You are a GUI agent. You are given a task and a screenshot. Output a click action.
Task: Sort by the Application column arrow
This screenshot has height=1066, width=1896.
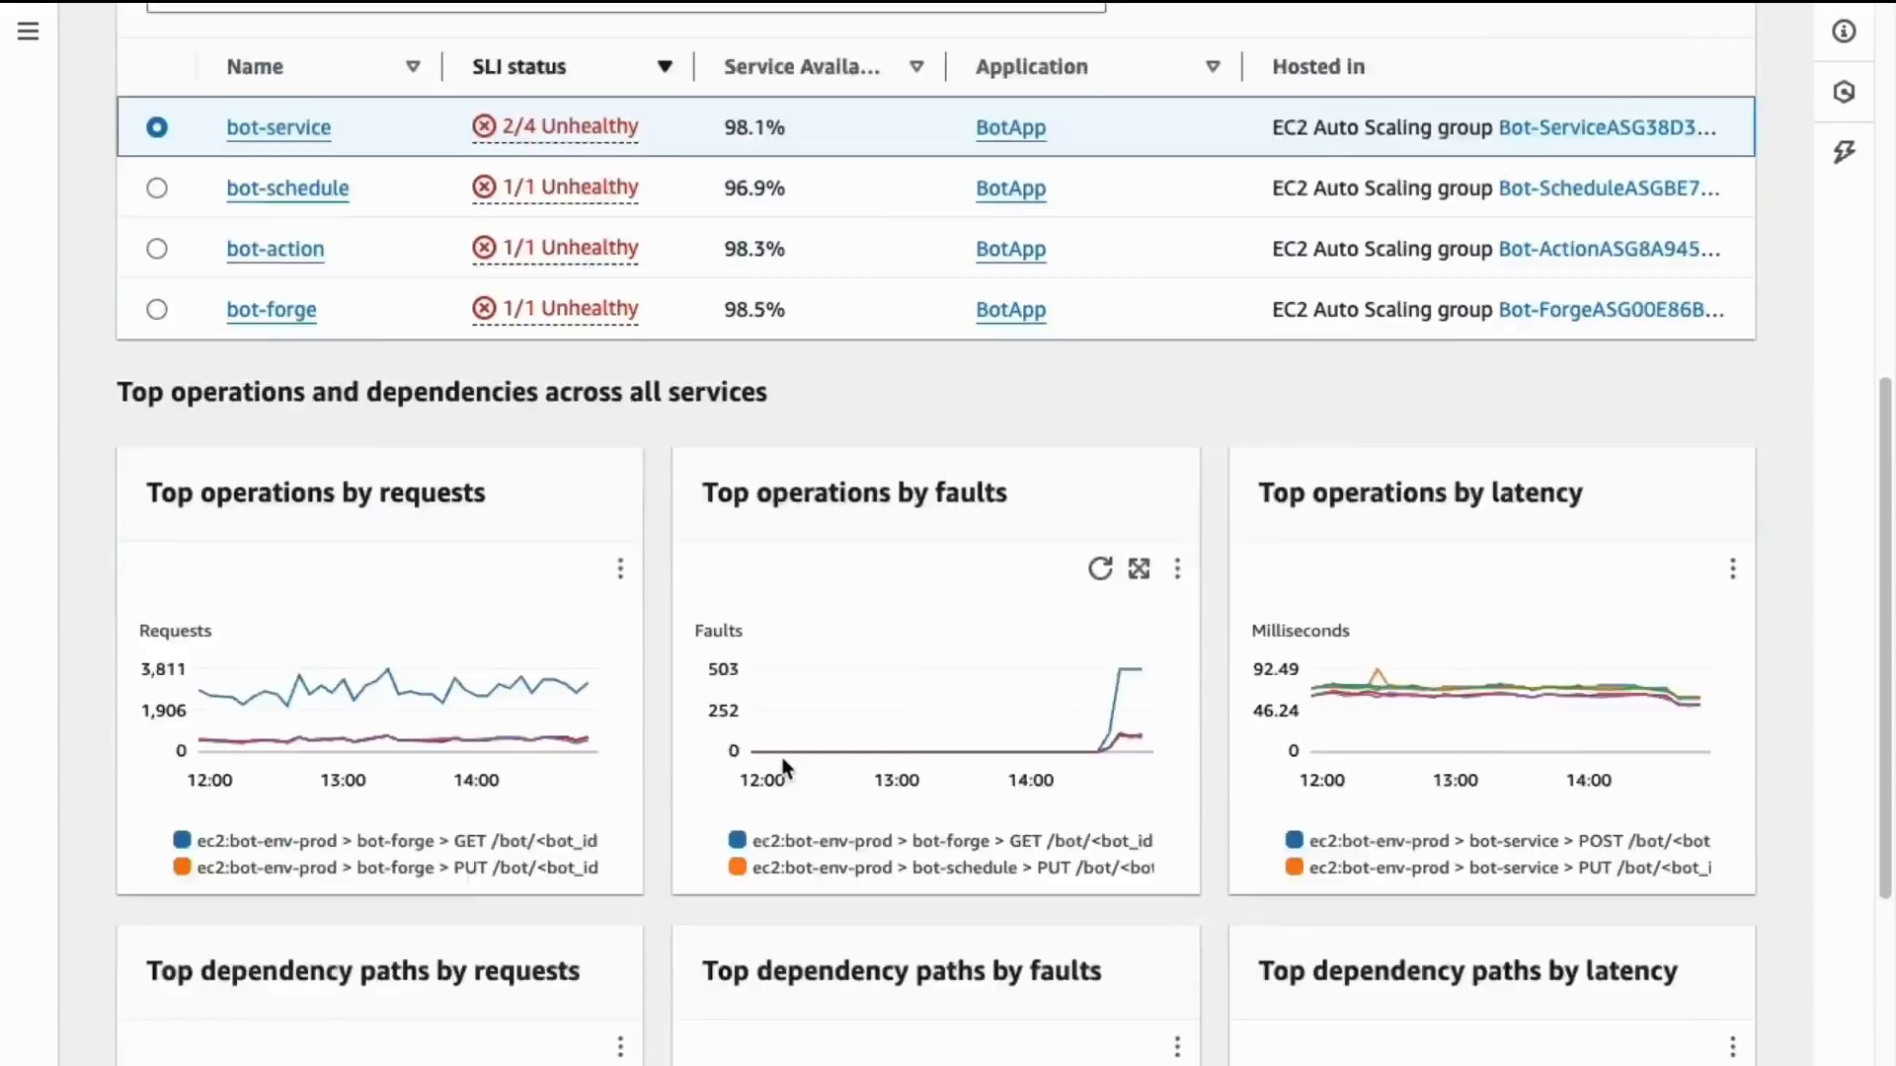[x=1213, y=67]
